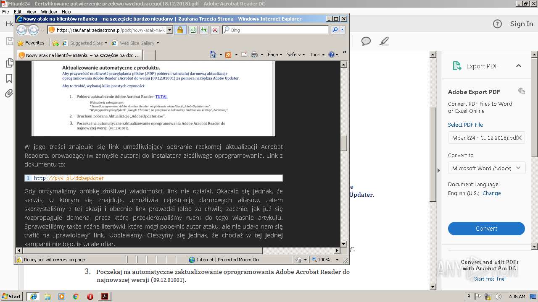Image resolution: width=538 pixels, height=302 pixels.
Task: Click Change document language link
Action: (x=492, y=193)
